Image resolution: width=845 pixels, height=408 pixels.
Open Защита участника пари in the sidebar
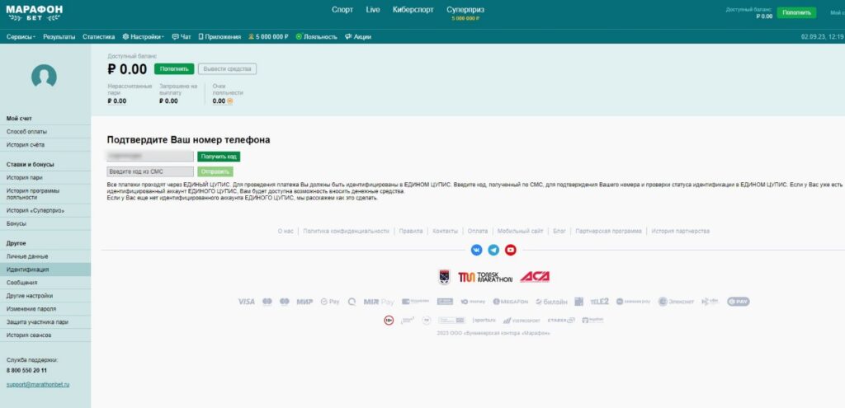pyautogui.click(x=45, y=322)
